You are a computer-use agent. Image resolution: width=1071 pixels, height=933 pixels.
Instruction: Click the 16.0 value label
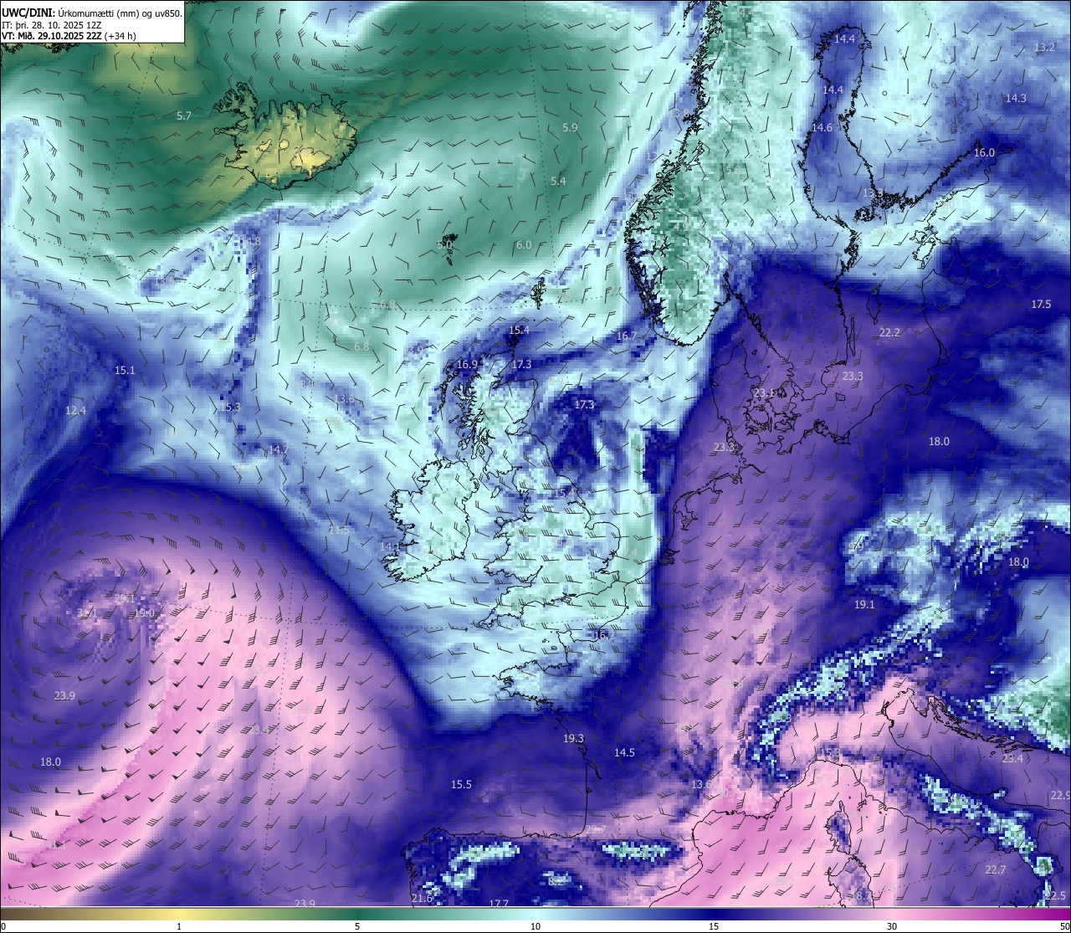tap(985, 153)
